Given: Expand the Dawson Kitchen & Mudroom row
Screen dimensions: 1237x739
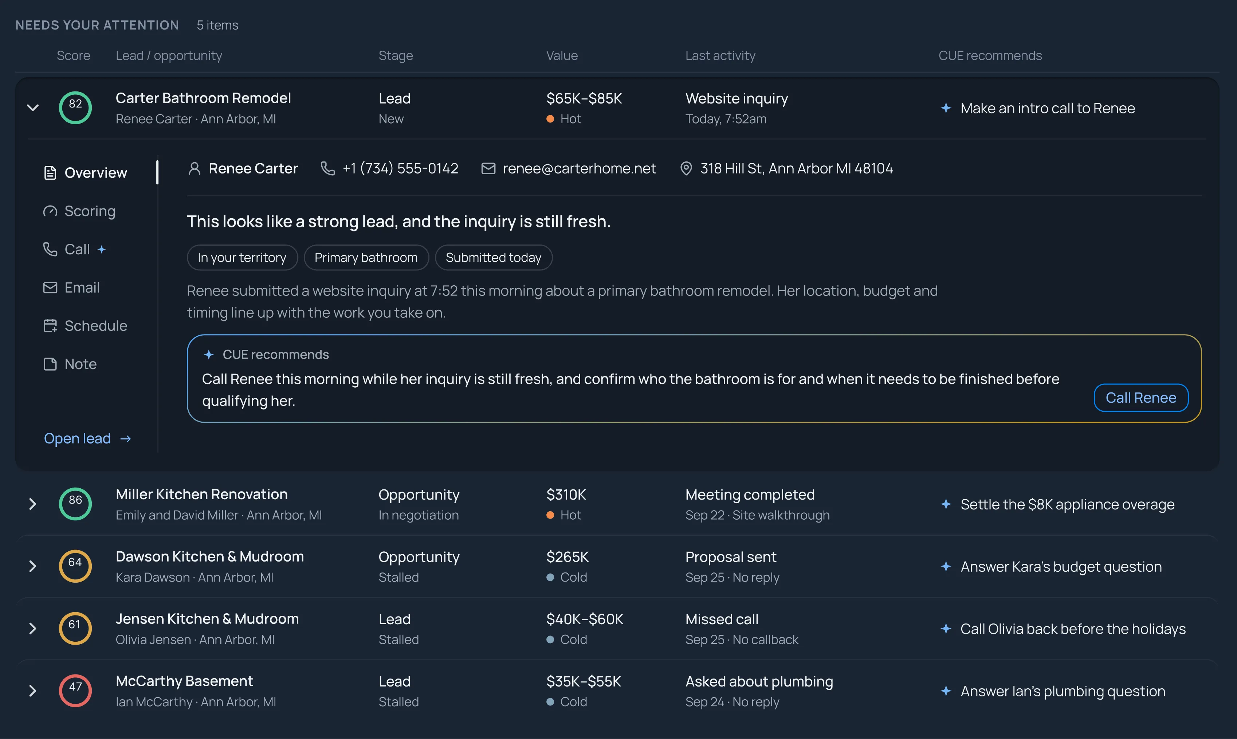Looking at the screenshot, I should pyautogui.click(x=33, y=566).
